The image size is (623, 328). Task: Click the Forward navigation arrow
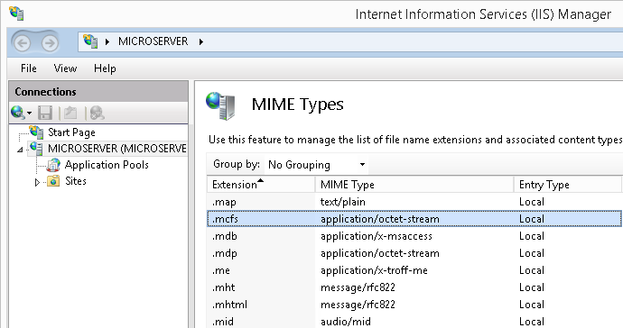point(50,43)
